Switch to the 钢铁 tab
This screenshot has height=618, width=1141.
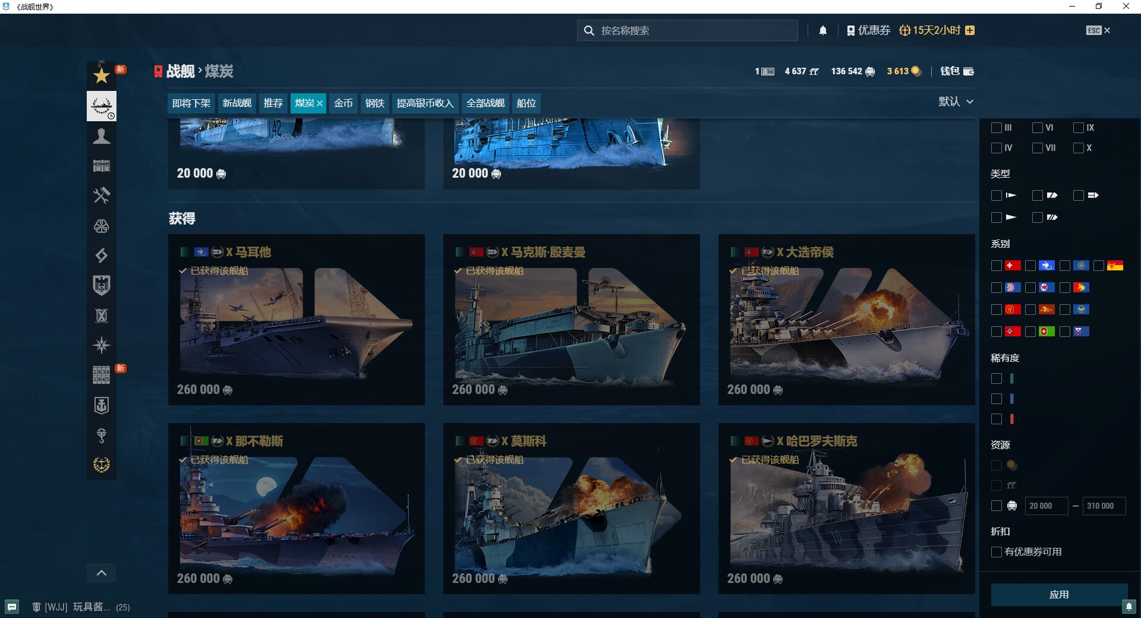[374, 103]
